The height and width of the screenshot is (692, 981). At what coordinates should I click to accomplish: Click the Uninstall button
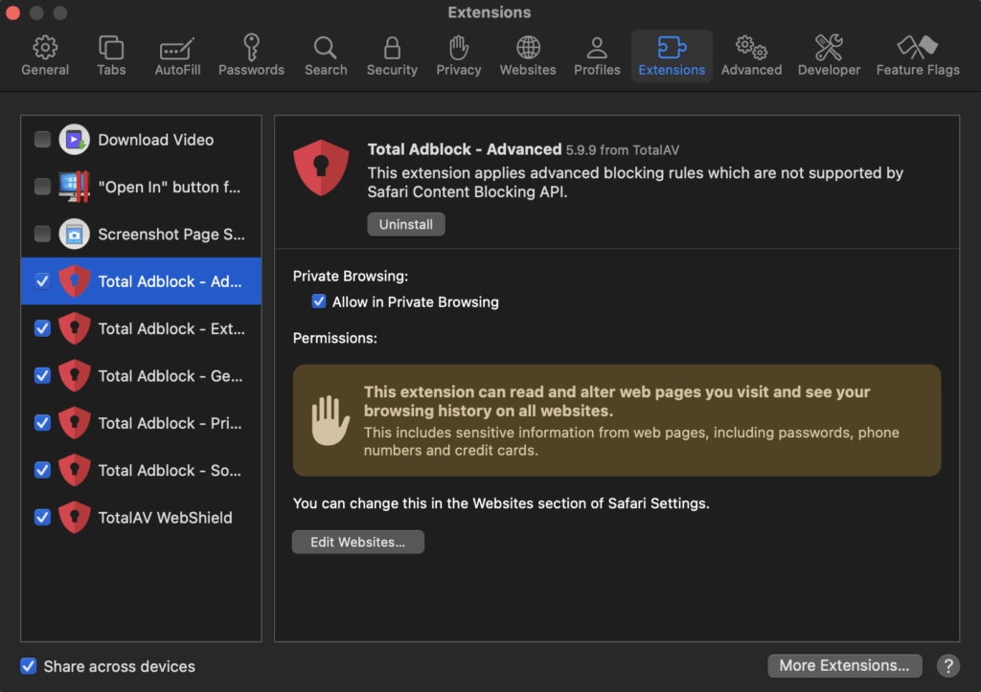tap(406, 224)
